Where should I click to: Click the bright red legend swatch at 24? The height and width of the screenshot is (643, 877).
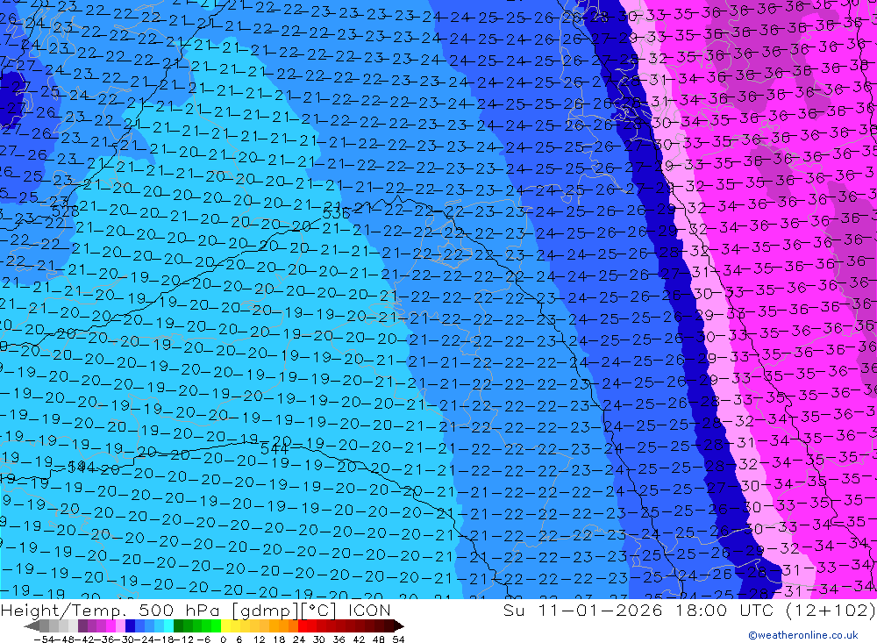pyautogui.click(x=303, y=625)
